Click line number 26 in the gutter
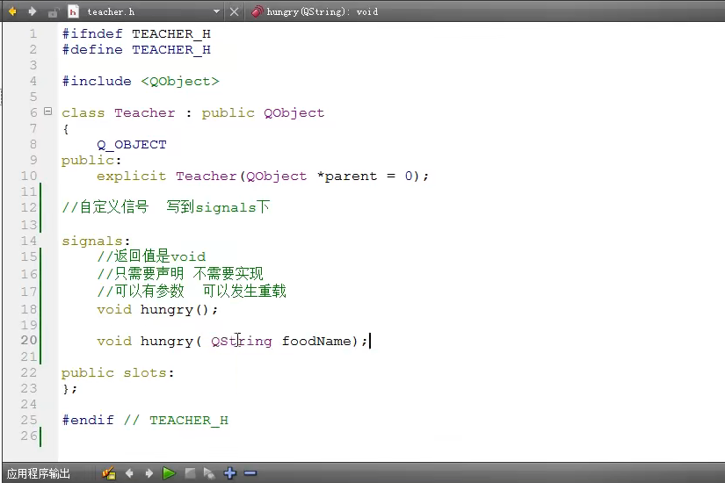 pos(29,436)
